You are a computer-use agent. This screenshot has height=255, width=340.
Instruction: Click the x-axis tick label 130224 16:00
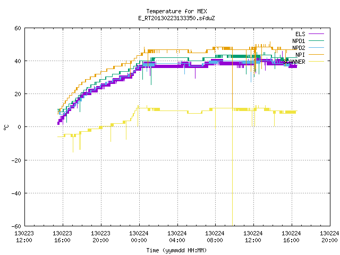tap(292, 237)
